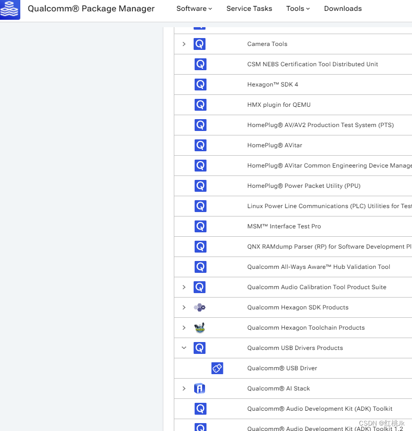Viewport: 412px width, 431px height.
Task: Open HomePlug Power Packet Utility (PPU)
Action: coord(304,186)
